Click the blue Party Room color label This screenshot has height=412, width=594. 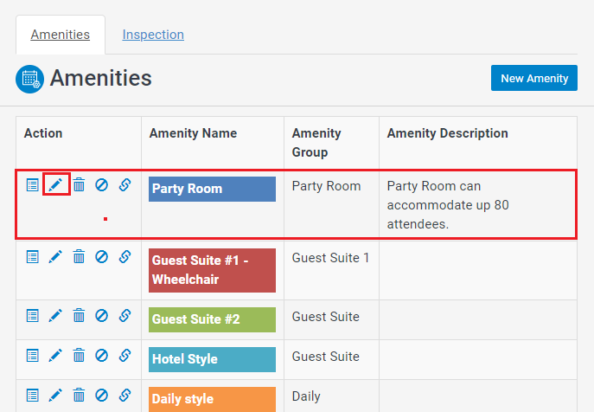212,189
